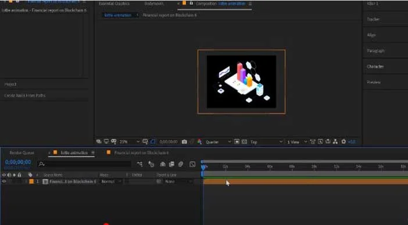Image resolution: width=408 pixels, height=225 pixels.
Task: Open the timeline panel icon in viewer bar
Action: pyautogui.click(x=328, y=142)
